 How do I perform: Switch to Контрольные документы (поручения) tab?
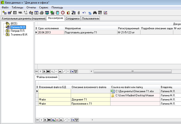pyautogui.click(x=24, y=18)
